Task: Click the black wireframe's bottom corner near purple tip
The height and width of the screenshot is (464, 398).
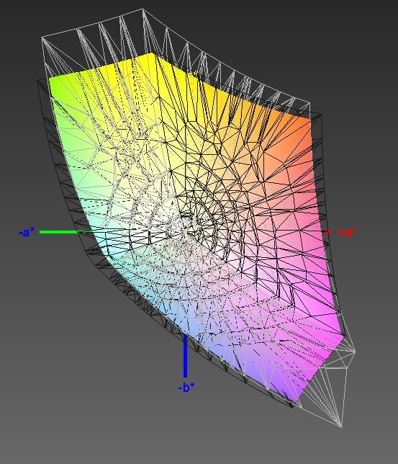Action: 293,408
